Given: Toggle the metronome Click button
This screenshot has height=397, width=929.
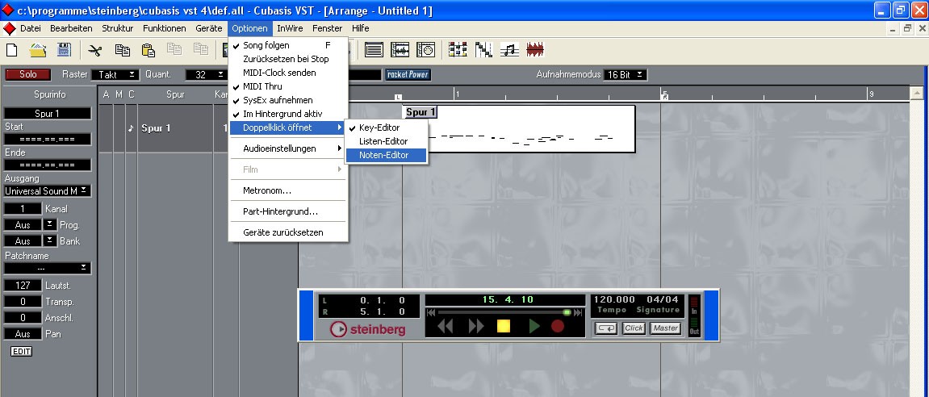Looking at the screenshot, I should point(634,328).
